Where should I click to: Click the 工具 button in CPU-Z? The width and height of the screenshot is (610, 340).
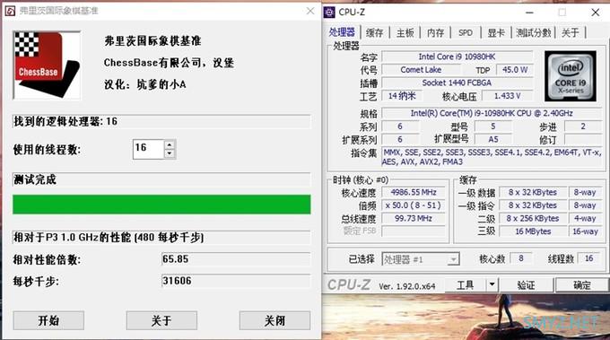click(x=466, y=285)
